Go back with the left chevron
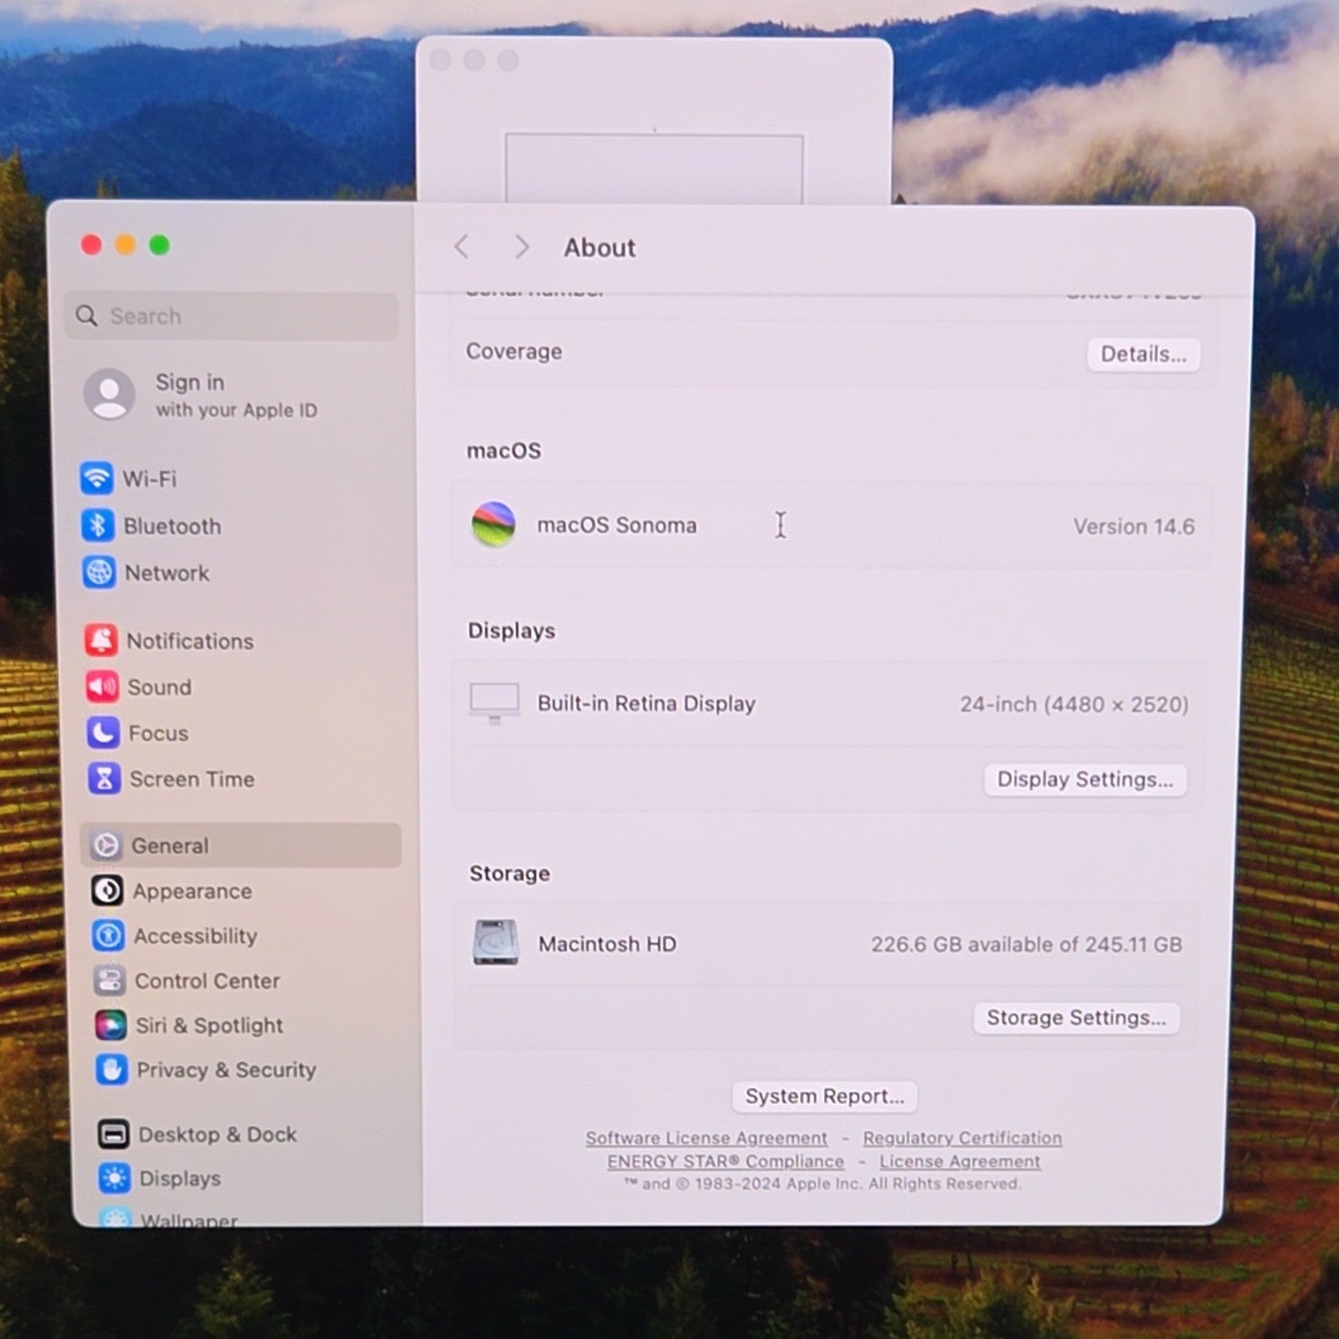The image size is (1339, 1339). (462, 246)
